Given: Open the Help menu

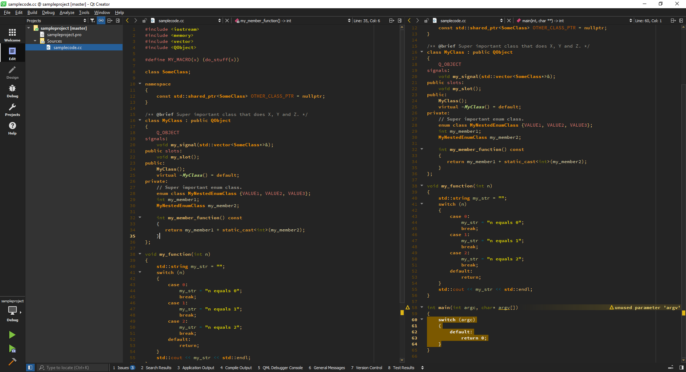Looking at the screenshot, I should [119, 13].
